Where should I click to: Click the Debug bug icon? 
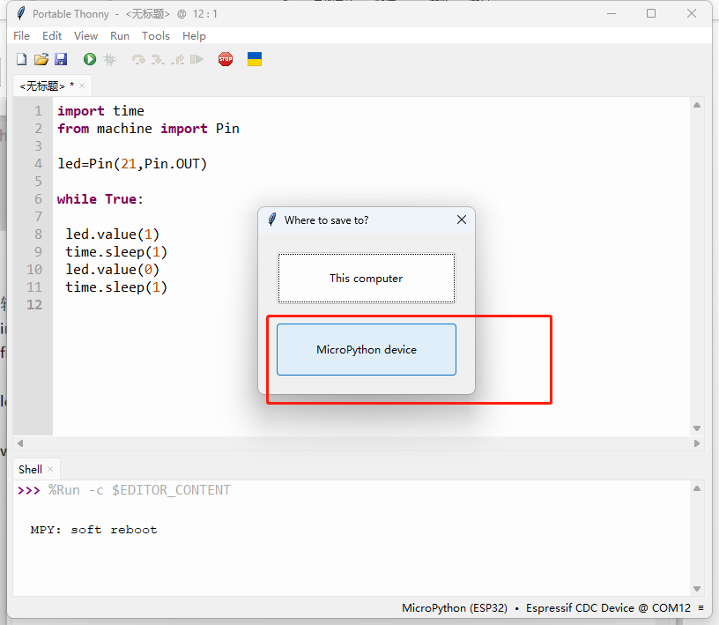pos(109,59)
